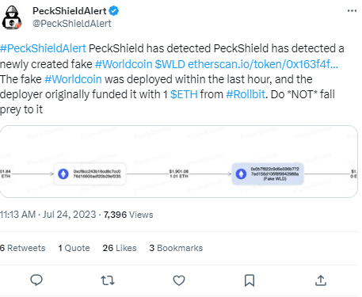The height and width of the screenshot is (297, 362).
Task: Open the etherscan.io token link
Action: (x=263, y=64)
